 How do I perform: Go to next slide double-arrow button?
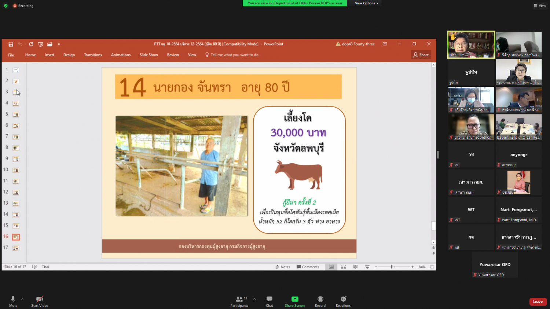(x=433, y=253)
